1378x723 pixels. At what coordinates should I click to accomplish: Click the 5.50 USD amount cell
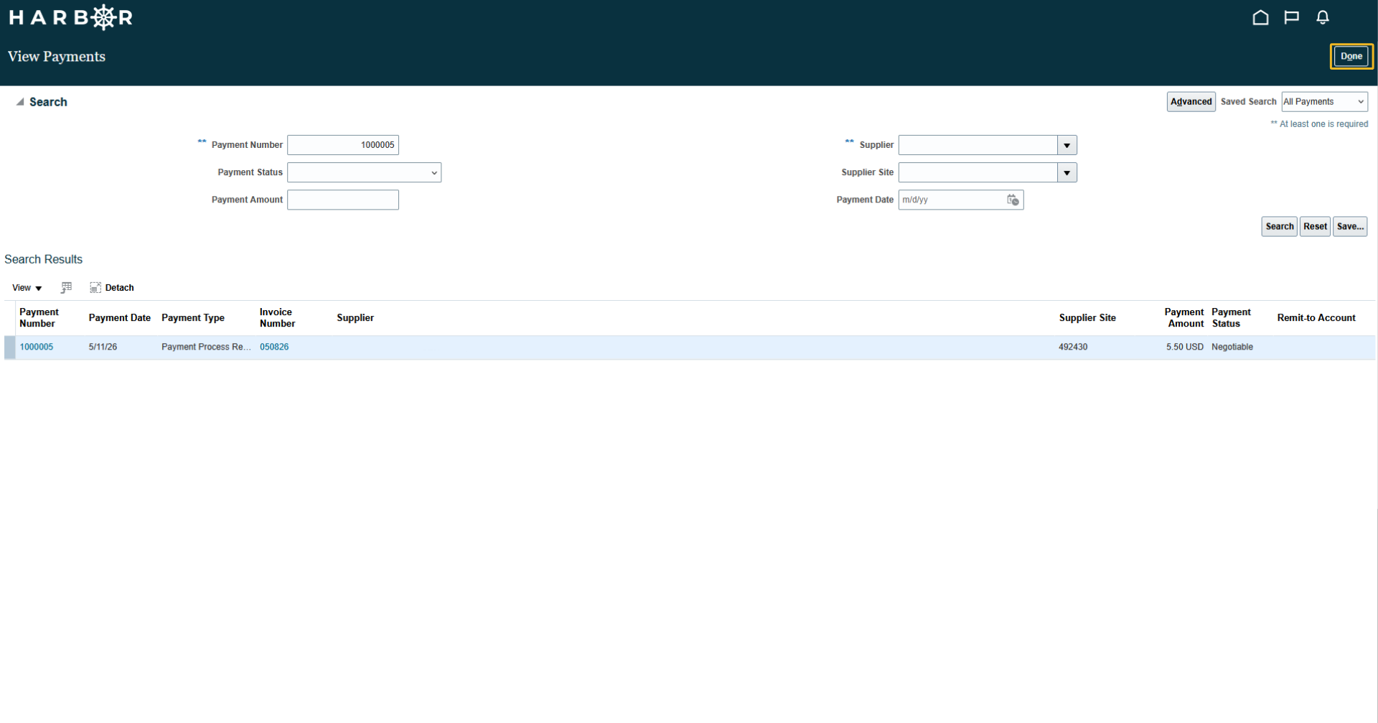pyautogui.click(x=1184, y=347)
